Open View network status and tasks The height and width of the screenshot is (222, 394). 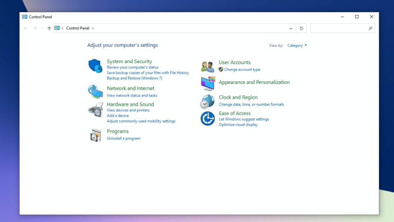click(x=132, y=96)
